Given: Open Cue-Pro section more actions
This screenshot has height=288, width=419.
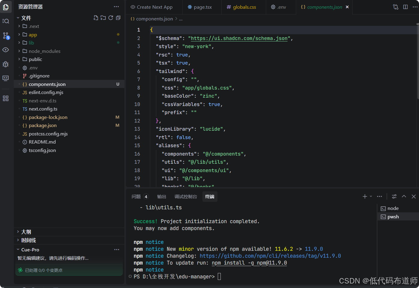Looking at the screenshot, I should [117, 250].
